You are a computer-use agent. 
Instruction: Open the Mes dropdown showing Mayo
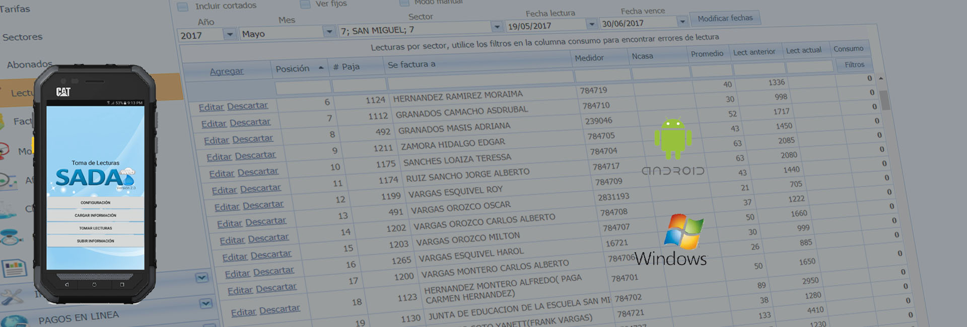[329, 32]
